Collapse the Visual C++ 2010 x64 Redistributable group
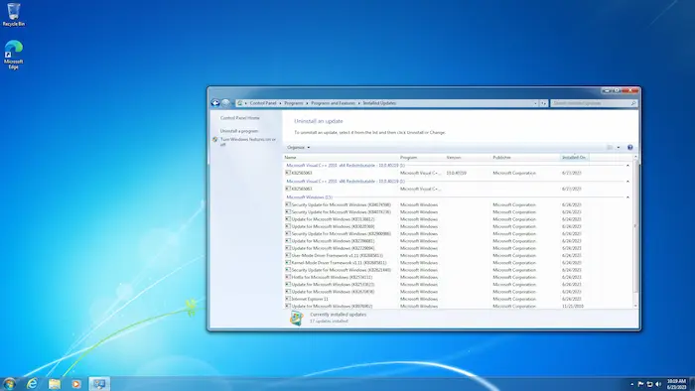The height and width of the screenshot is (391, 695). [x=627, y=165]
